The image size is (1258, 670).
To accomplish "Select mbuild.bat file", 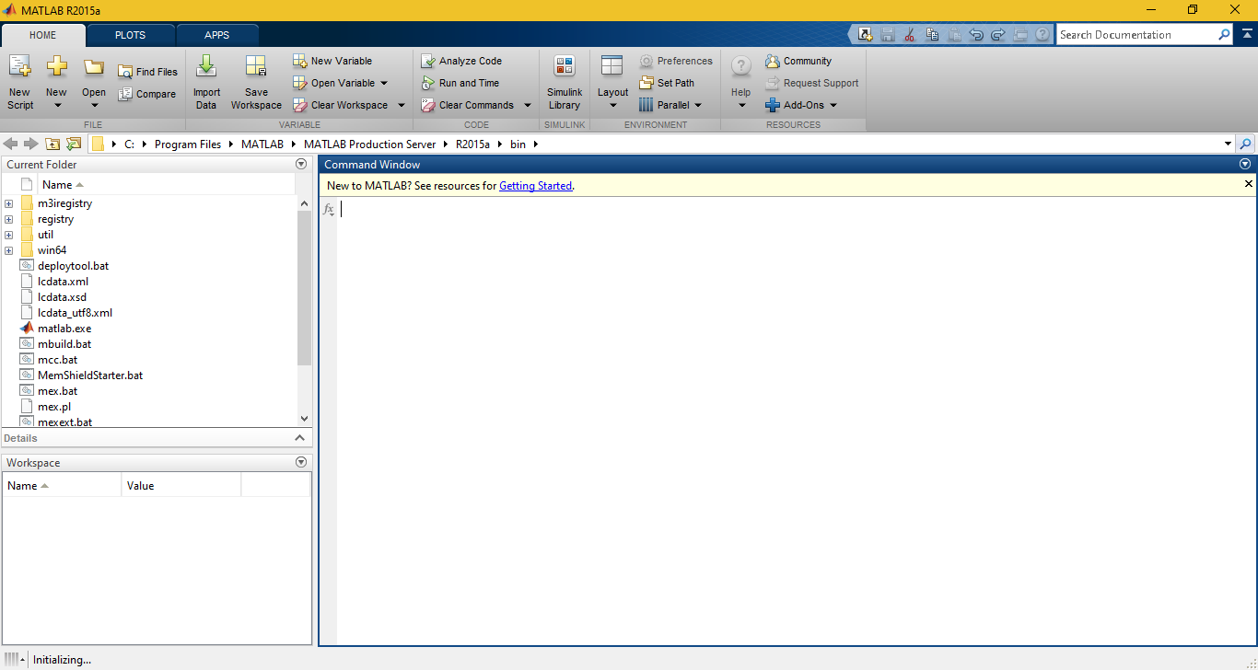I will click(x=64, y=344).
